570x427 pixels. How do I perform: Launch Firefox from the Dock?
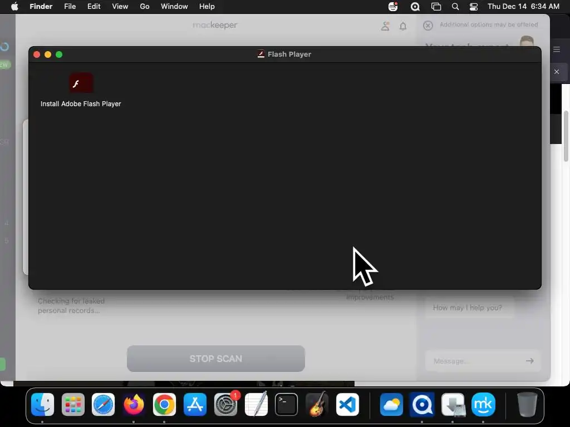pos(134,405)
